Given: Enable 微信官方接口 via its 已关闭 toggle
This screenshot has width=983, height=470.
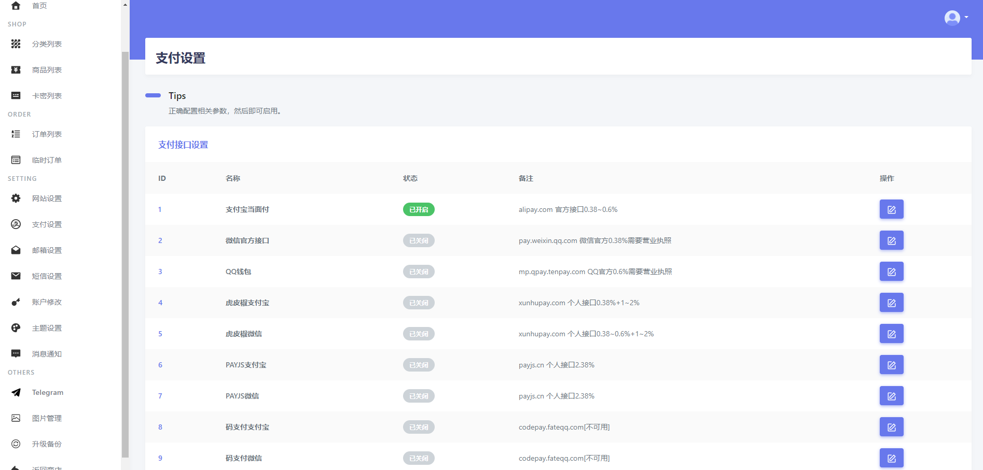Looking at the screenshot, I should tap(418, 240).
